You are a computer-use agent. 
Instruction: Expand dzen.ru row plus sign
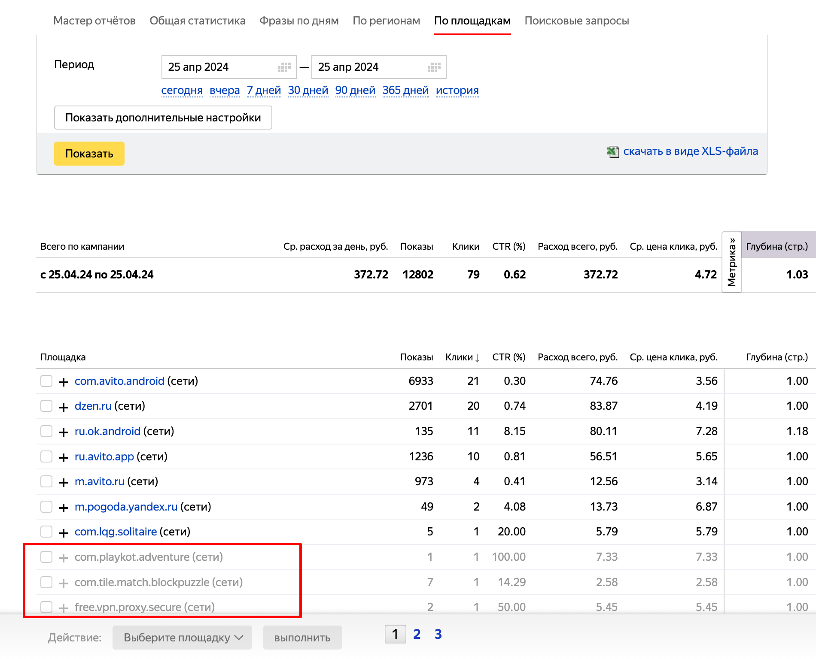pos(64,407)
